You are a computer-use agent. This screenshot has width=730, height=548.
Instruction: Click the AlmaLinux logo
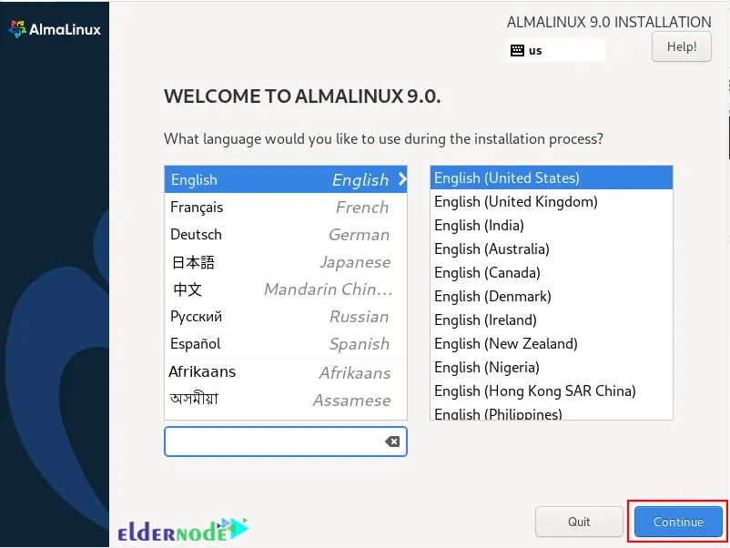tap(55, 29)
